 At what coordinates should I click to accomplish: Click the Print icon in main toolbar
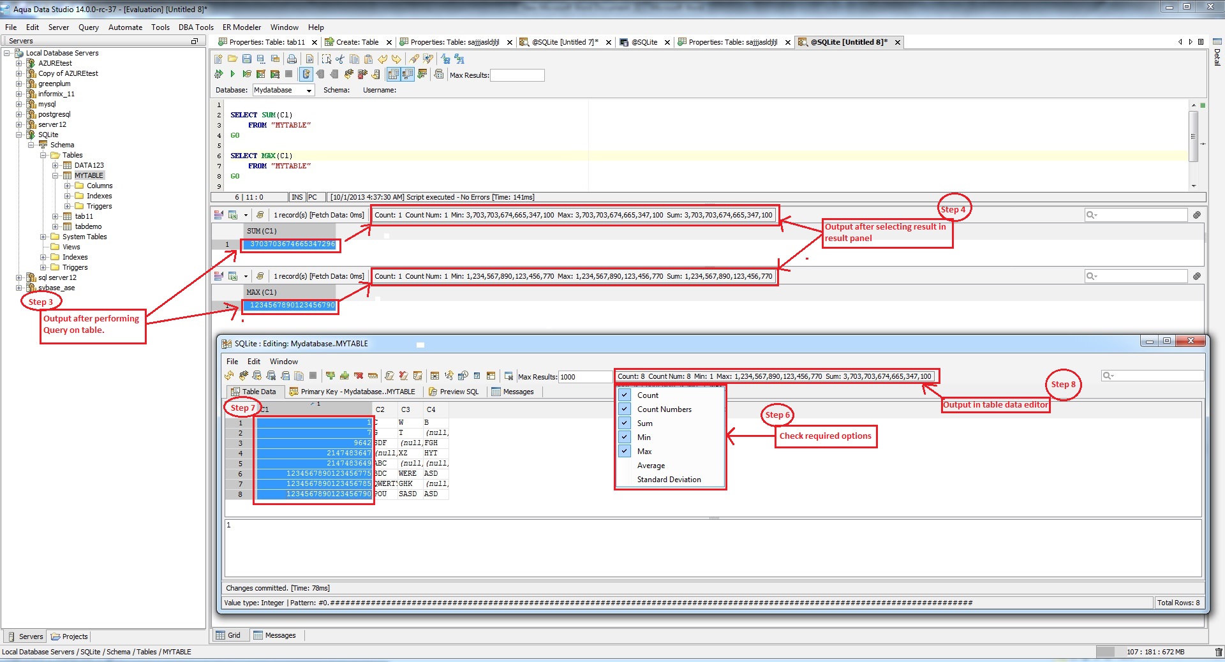pyautogui.click(x=292, y=59)
